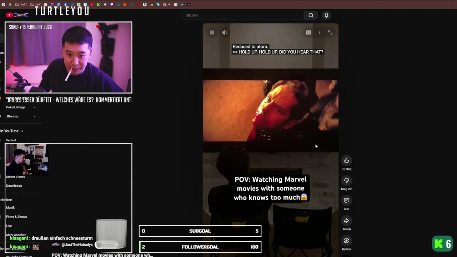The height and width of the screenshot is (257, 457).
Task: Open Meine Videos in the sidebar
Action: point(16,177)
